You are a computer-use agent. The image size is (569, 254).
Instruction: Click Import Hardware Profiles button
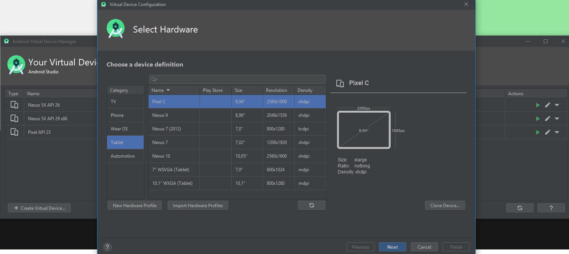pyautogui.click(x=198, y=205)
